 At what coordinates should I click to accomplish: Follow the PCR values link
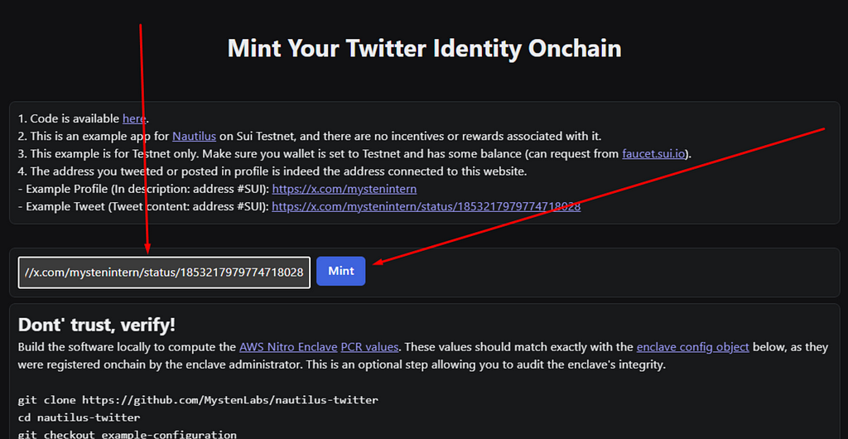tap(370, 347)
